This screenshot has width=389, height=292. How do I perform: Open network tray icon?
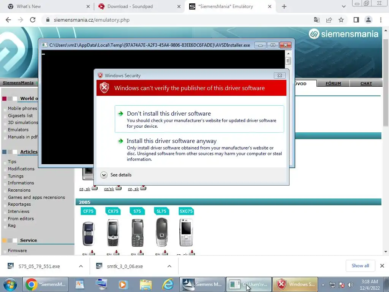[332, 285]
